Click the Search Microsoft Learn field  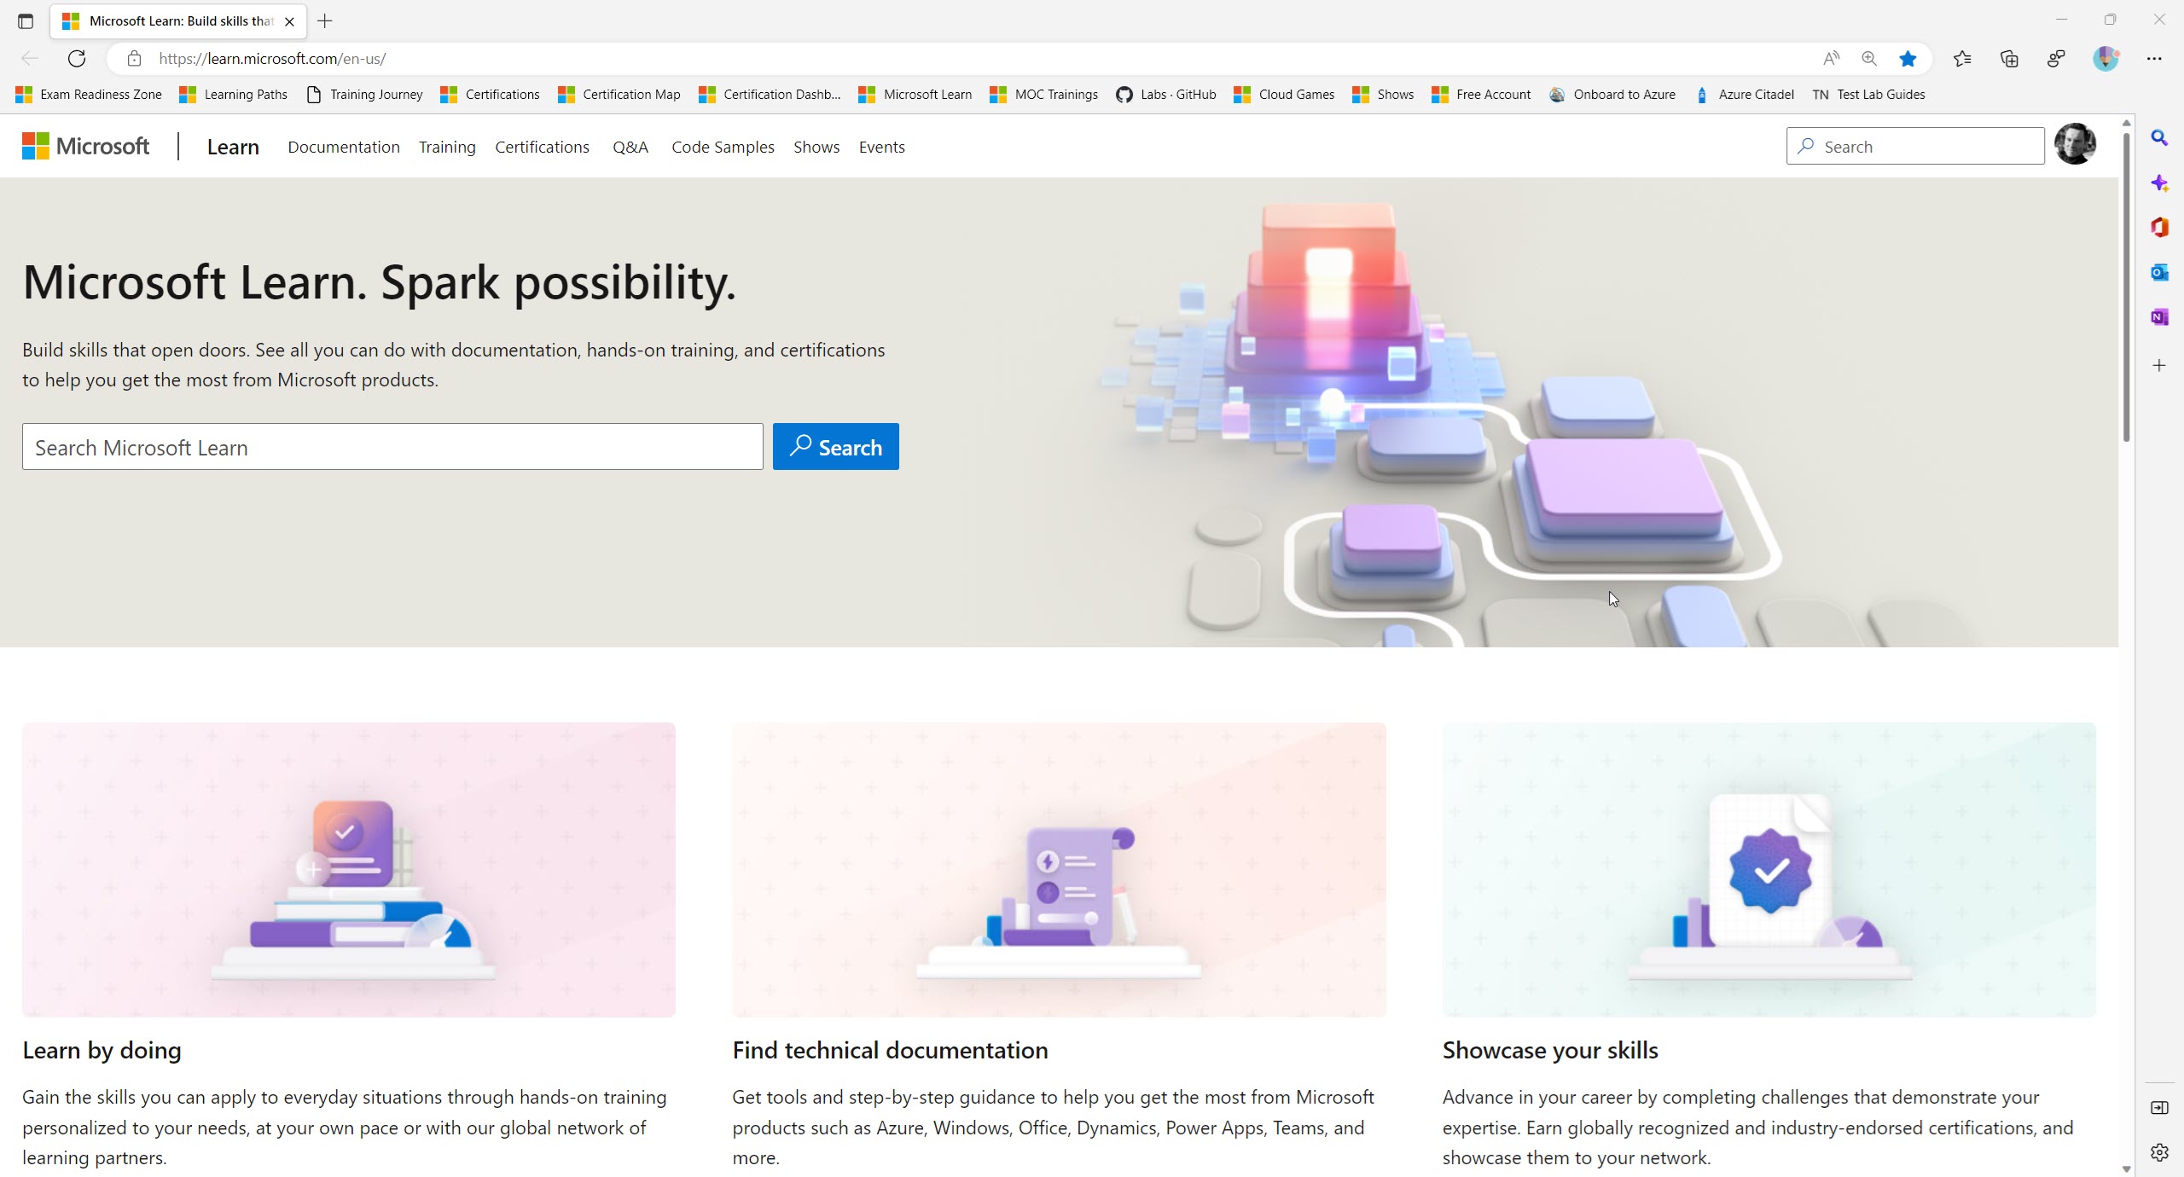(392, 447)
